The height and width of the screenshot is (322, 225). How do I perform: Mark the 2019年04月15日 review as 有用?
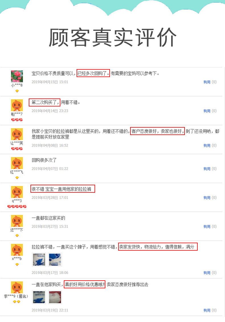(x=207, y=82)
